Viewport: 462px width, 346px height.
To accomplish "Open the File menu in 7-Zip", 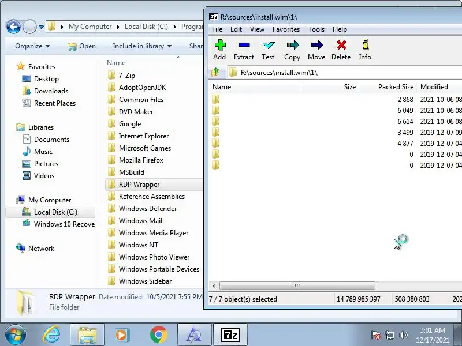I will [x=217, y=29].
